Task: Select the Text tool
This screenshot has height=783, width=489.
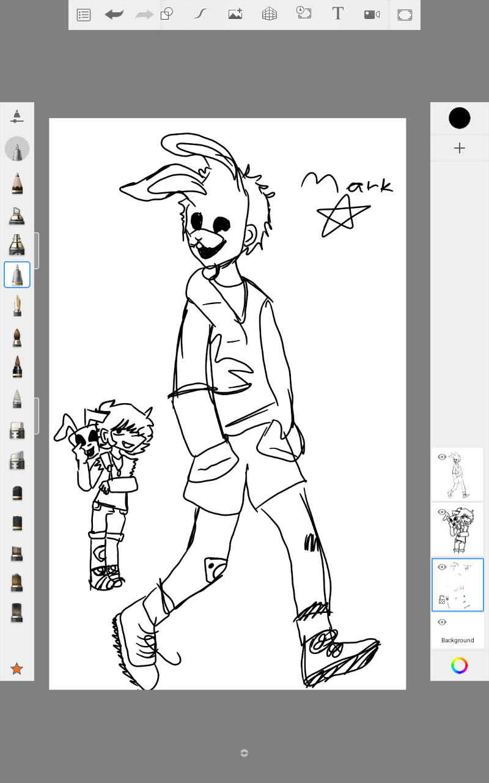Action: 337,15
